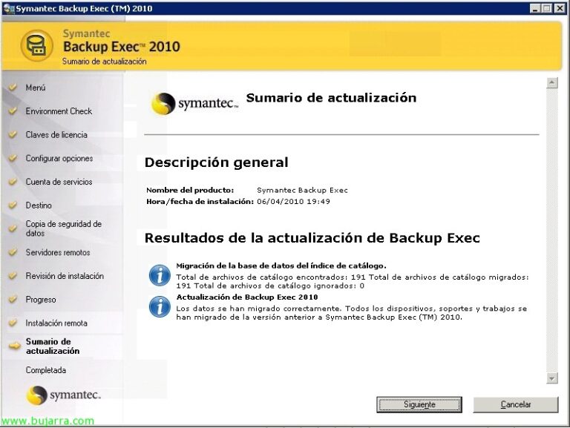Select the Cuenta de servicios step
This screenshot has height=428, width=570.
click(59, 182)
